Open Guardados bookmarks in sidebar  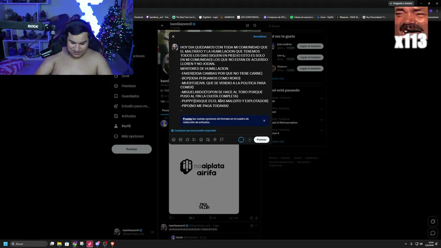pos(127,96)
